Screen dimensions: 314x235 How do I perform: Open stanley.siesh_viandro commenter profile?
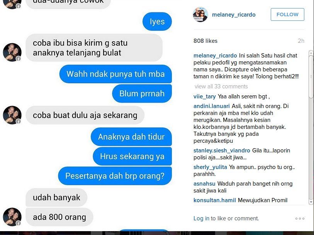(x=222, y=150)
